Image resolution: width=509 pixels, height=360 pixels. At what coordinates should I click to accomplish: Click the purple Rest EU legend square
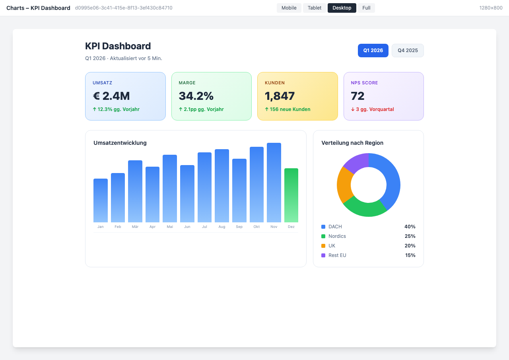323,255
